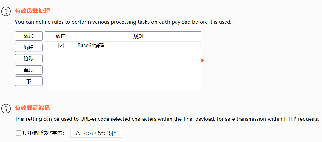
Task: Toggle the Base64编码 rule enabled checkbox
Action: pos(61,46)
